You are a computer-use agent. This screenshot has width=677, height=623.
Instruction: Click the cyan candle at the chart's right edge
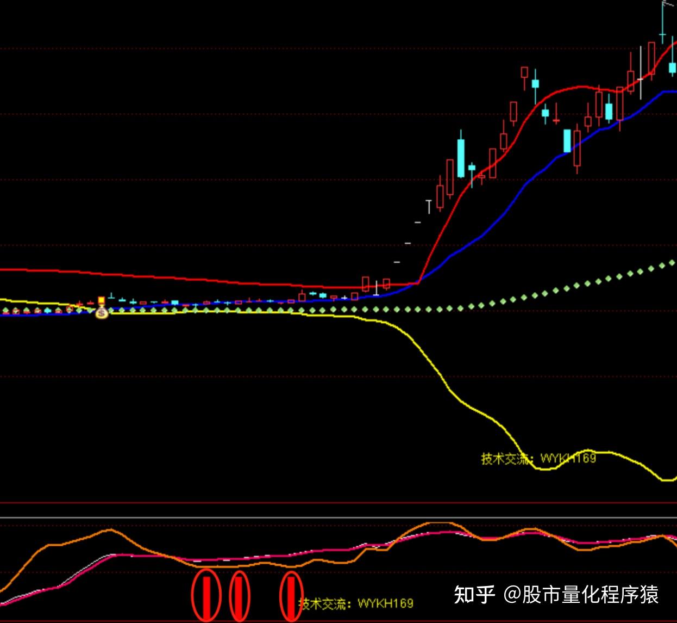[673, 67]
